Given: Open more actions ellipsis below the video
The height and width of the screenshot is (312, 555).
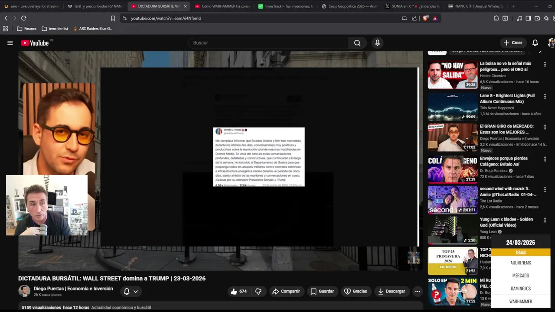Looking at the screenshot, I should click(418, 292).
